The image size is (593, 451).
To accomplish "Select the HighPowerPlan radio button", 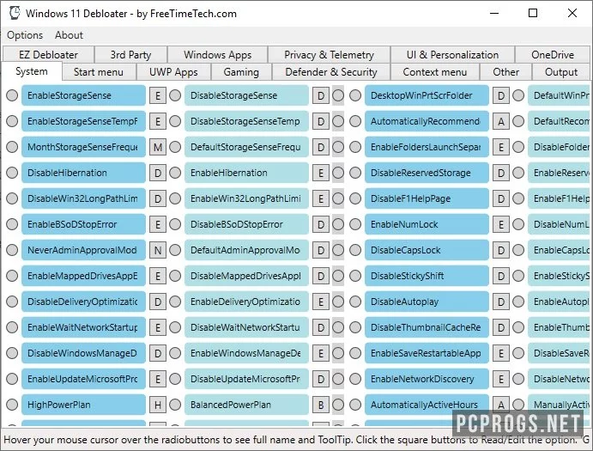I will [x=12, y=405].
